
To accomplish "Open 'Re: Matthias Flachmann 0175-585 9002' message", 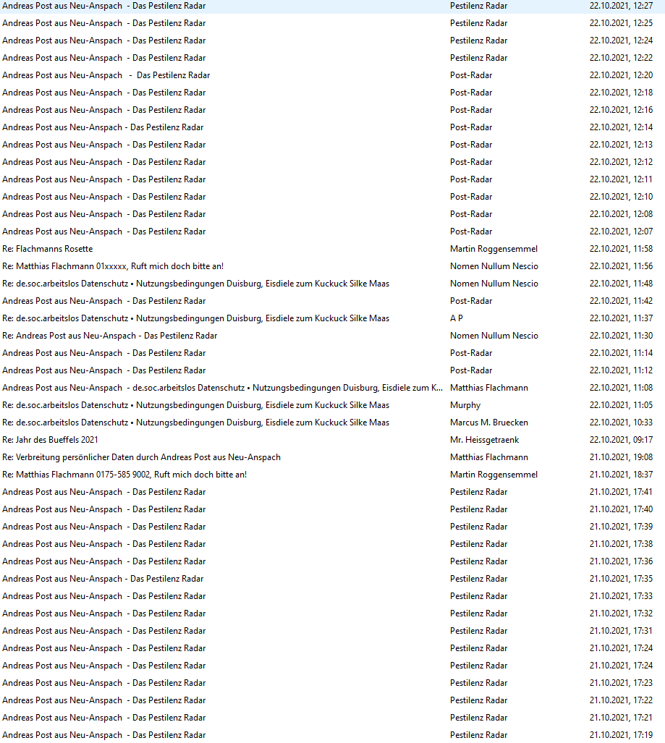I will (x=332, y=475).
